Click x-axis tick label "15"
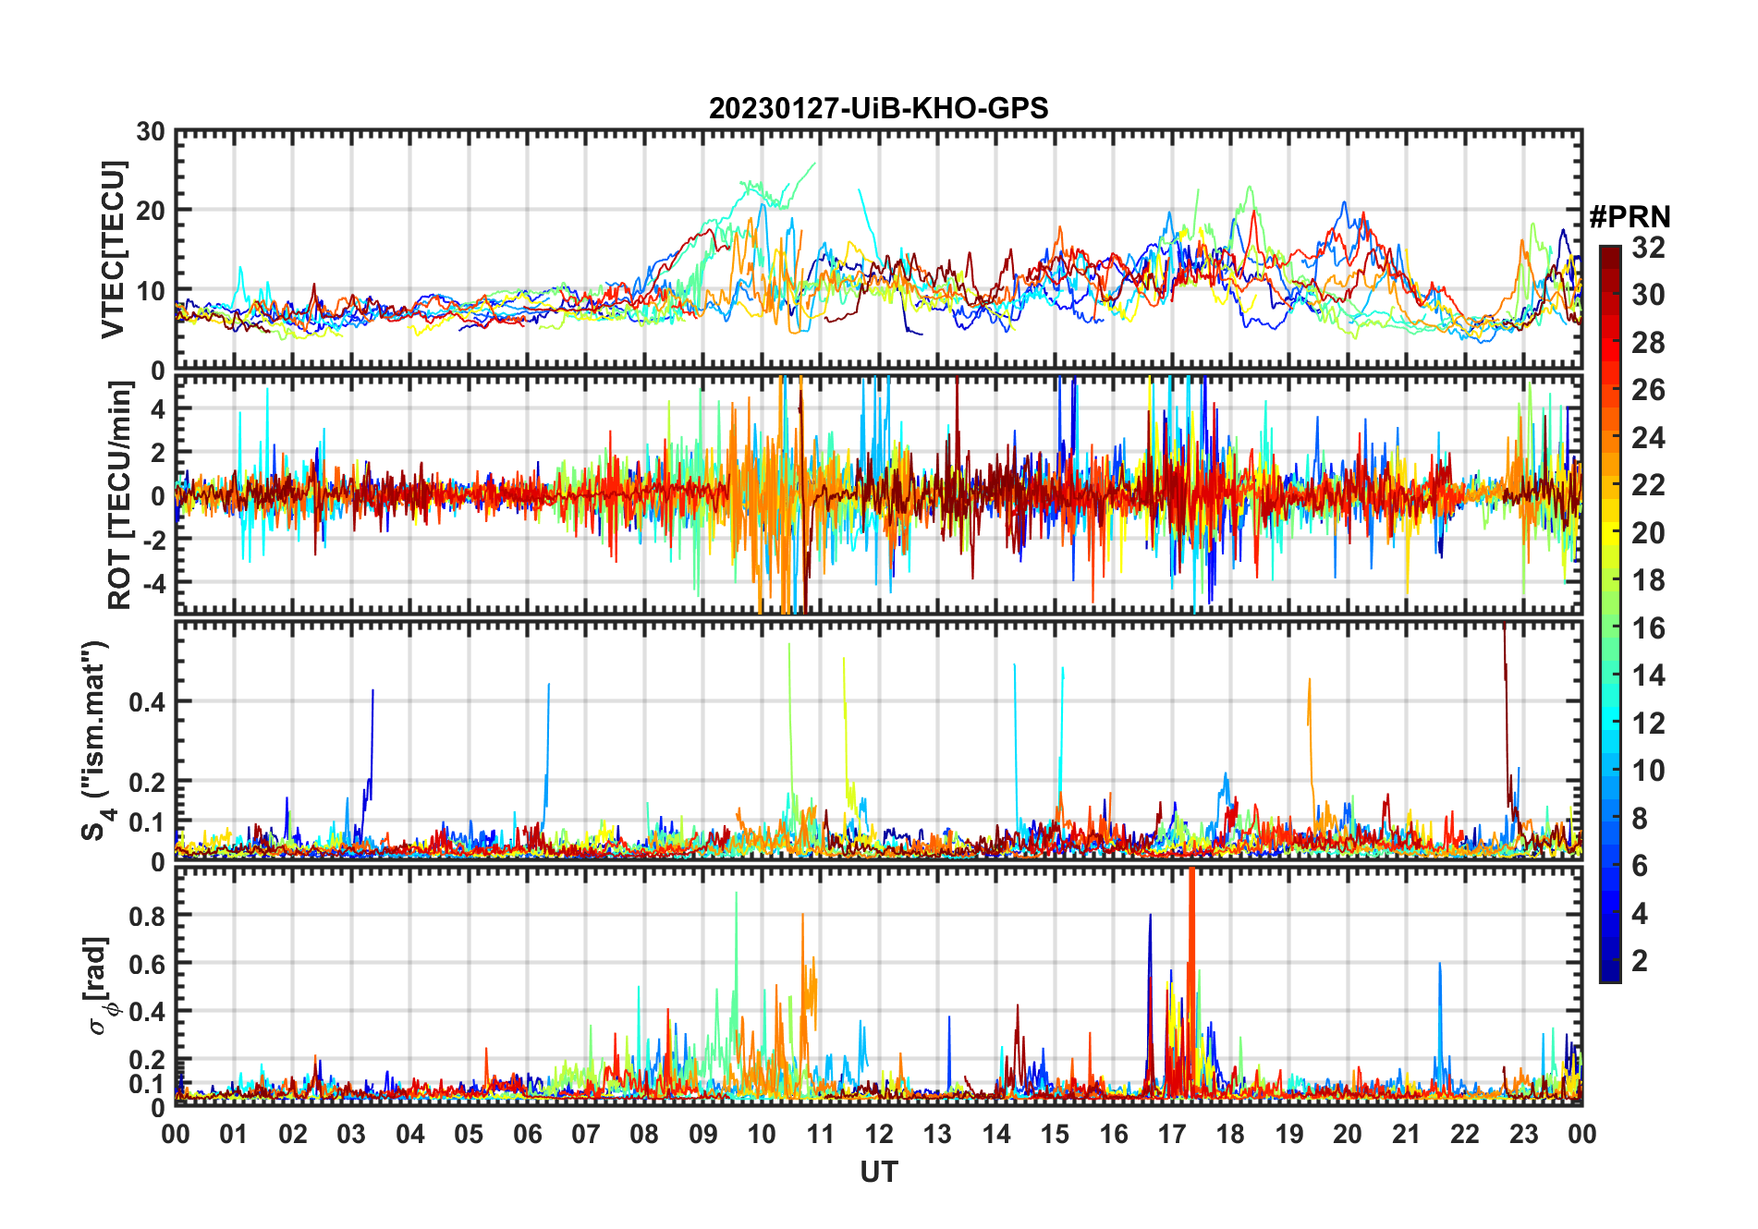The height and width of the screenshot is (1229, 1758). click(1055, 1134)
